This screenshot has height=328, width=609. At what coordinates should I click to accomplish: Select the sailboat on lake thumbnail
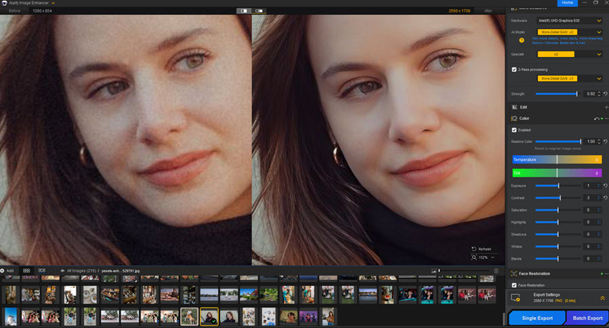tap(229, 295)
